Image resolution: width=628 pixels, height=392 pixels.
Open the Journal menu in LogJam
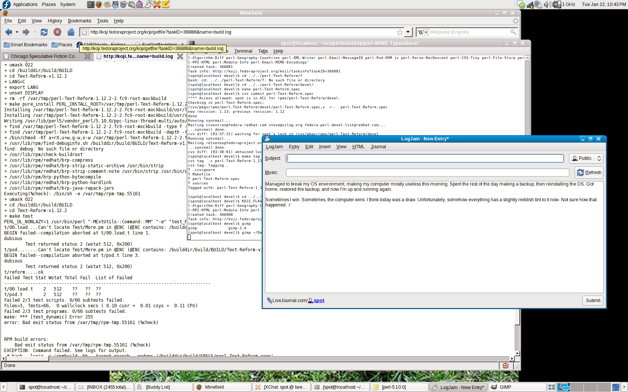tap(378, 147)
